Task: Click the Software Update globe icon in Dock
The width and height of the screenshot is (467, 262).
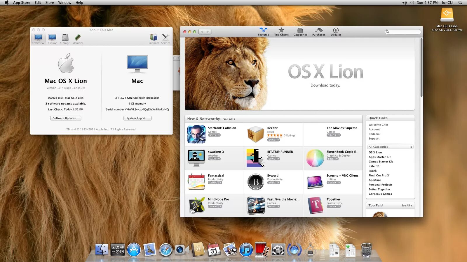Action: coord(294,250)
